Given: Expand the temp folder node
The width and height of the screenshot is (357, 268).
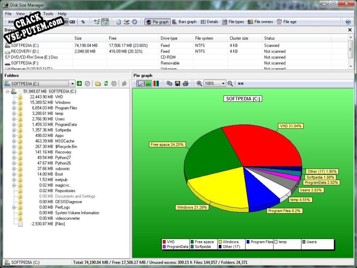Looking at the screenshot, I should (x=14, y=114).
